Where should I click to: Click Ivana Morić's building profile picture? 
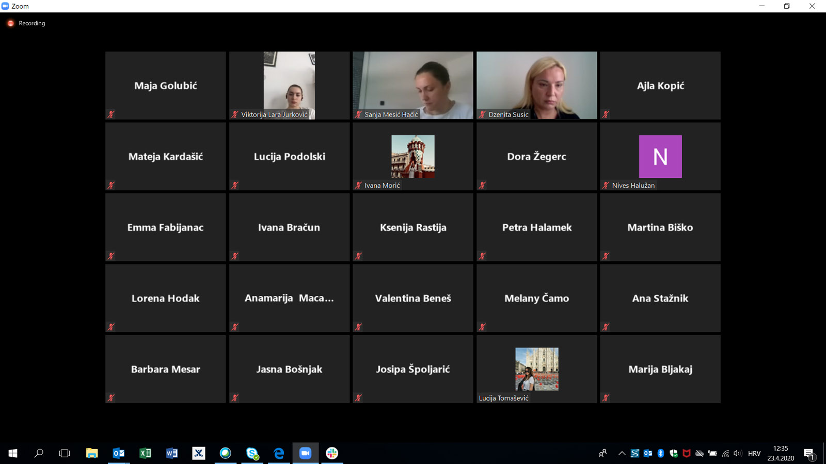point(413,156)
